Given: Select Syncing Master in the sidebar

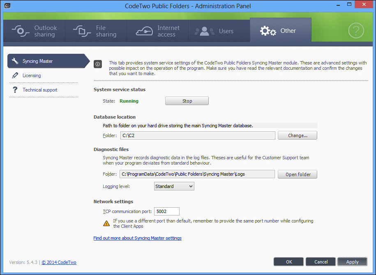Looking at the screenshot, I should coord(48,61).
